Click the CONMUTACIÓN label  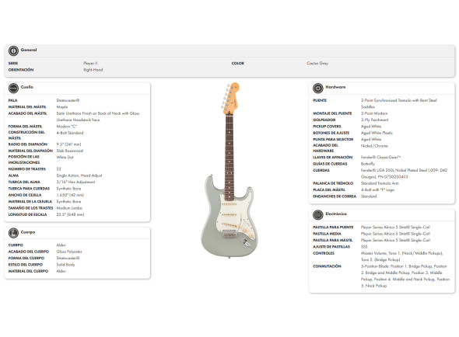pos(327,266)
